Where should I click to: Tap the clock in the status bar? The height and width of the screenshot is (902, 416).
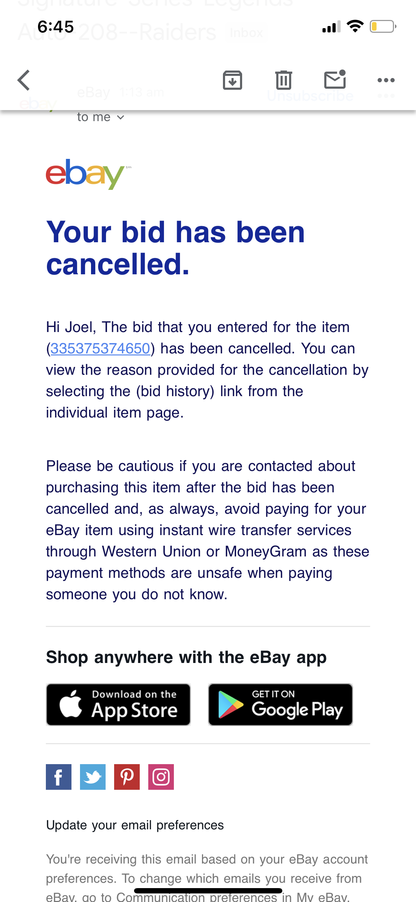point(56,27)
